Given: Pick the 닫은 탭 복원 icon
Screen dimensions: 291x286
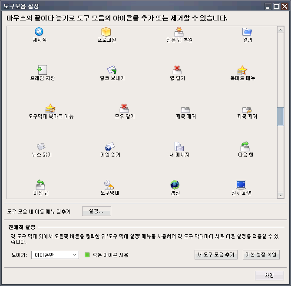Looking at the screenshot, I should coord(179,32).
